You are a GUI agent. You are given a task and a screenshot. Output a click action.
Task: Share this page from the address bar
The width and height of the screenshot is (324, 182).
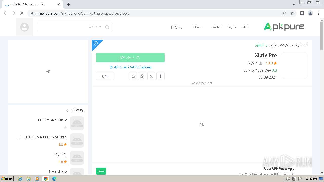[284, 13]
